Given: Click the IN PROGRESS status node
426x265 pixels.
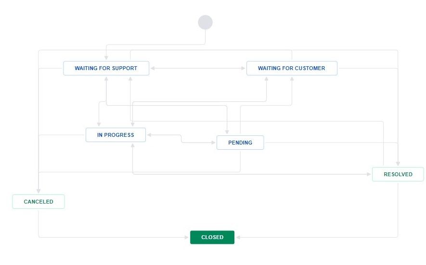Looking at the screenshot, I should 116,135.
